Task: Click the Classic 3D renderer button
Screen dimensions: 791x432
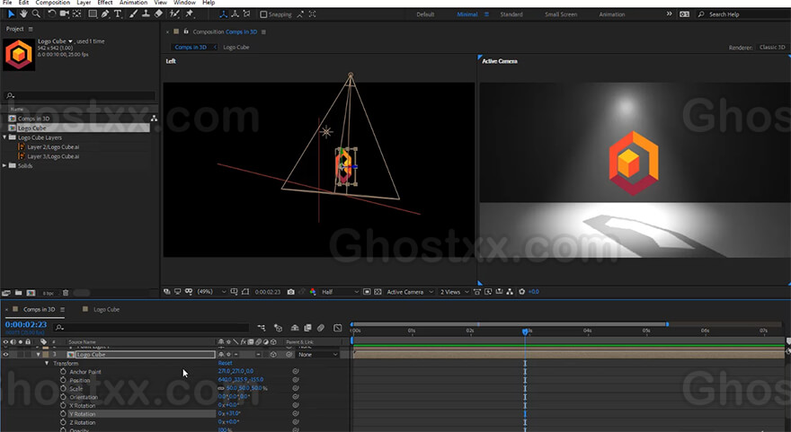Action: pyautogui.click(x=772, y=48)
